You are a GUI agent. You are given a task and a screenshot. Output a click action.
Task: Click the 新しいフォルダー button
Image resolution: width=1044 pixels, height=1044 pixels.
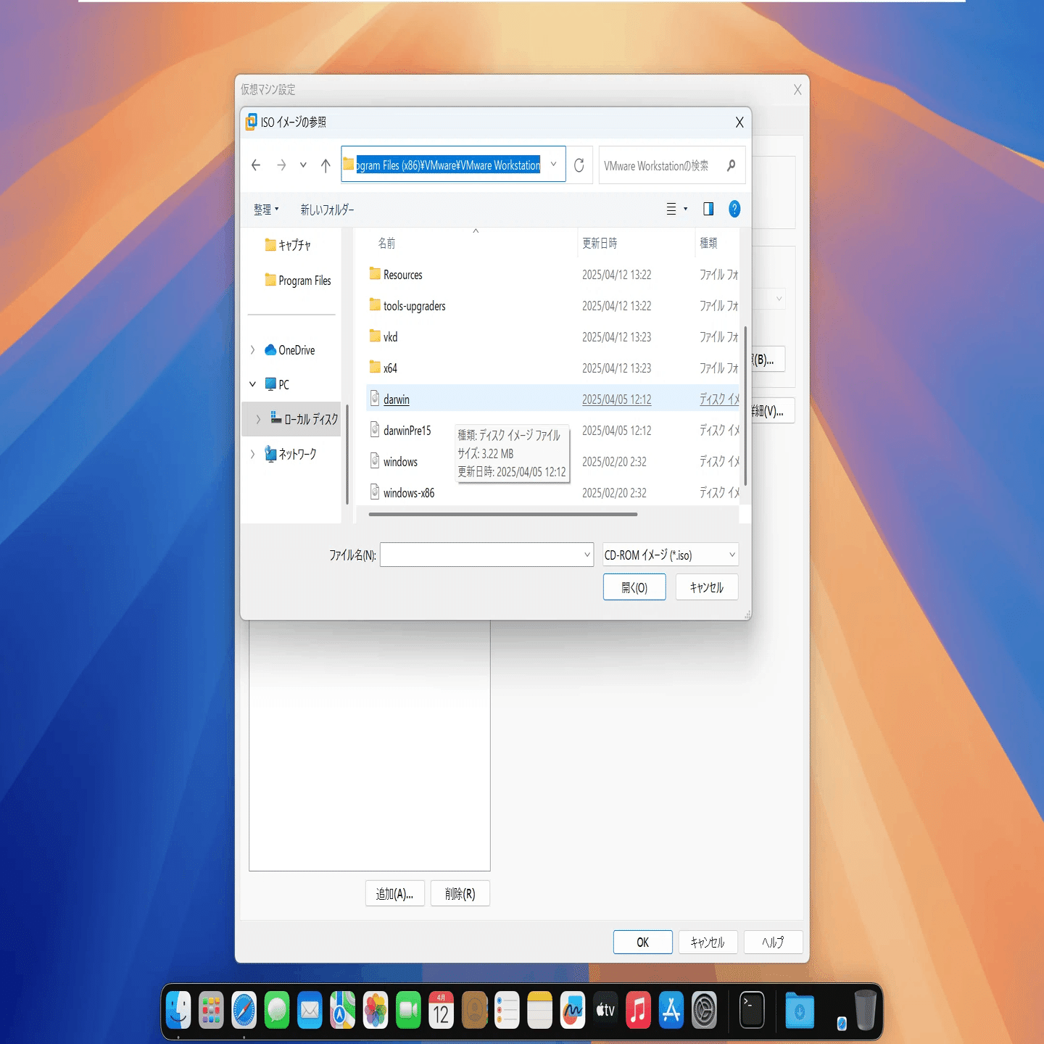pos(326,210)
